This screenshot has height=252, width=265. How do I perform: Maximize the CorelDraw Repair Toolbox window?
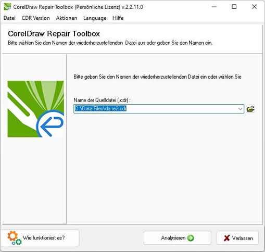pos(234,7)
